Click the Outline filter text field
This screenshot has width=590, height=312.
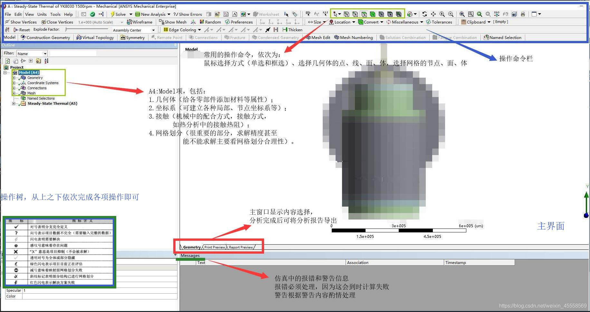click(x=73, y=54)
